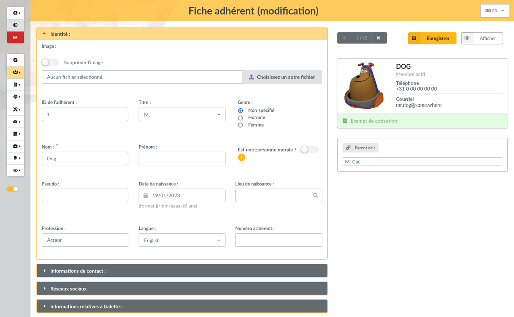Click the orange info icon
Viewport: 514px width, 317px height.
(x=241, y=157)
